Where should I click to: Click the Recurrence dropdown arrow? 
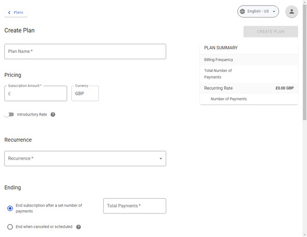(x=161, y=159)
